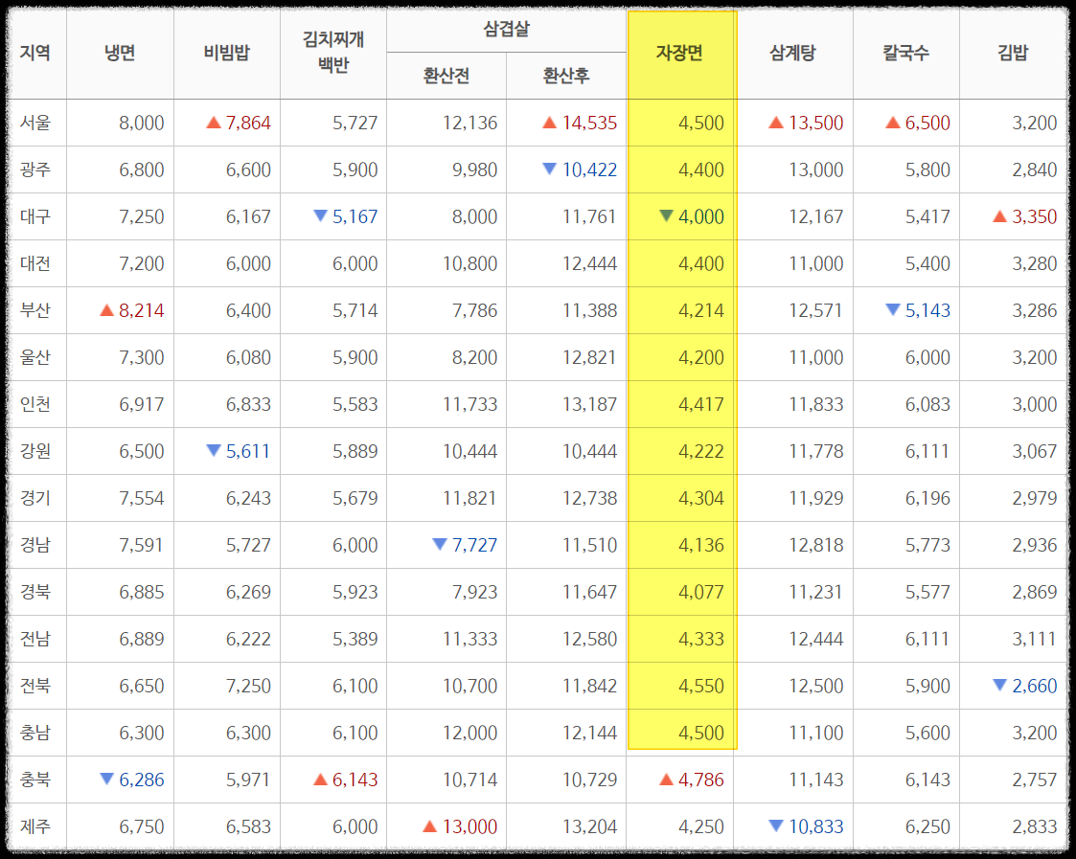Click the blue 2,660 김밥 value for 전북
1076x859 pixels.
pyautogui.click(x=1034, y=686)
